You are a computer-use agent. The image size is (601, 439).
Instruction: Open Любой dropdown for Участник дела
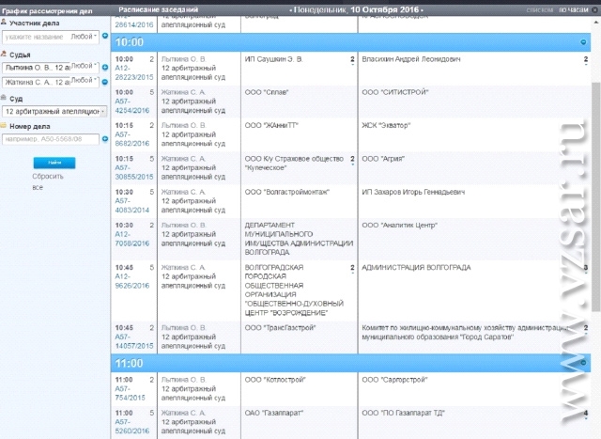(x=83, y=36)
